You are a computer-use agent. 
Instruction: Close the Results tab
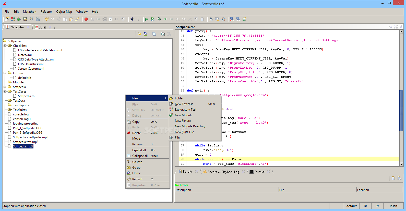click(197, 171)
